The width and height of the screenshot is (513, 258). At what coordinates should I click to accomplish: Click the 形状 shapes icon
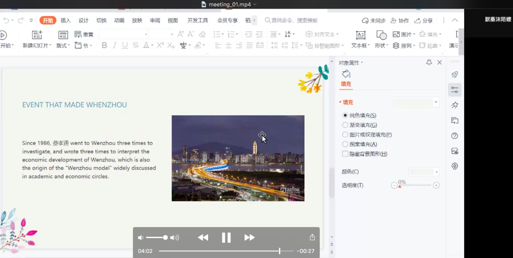pos(381,35)
